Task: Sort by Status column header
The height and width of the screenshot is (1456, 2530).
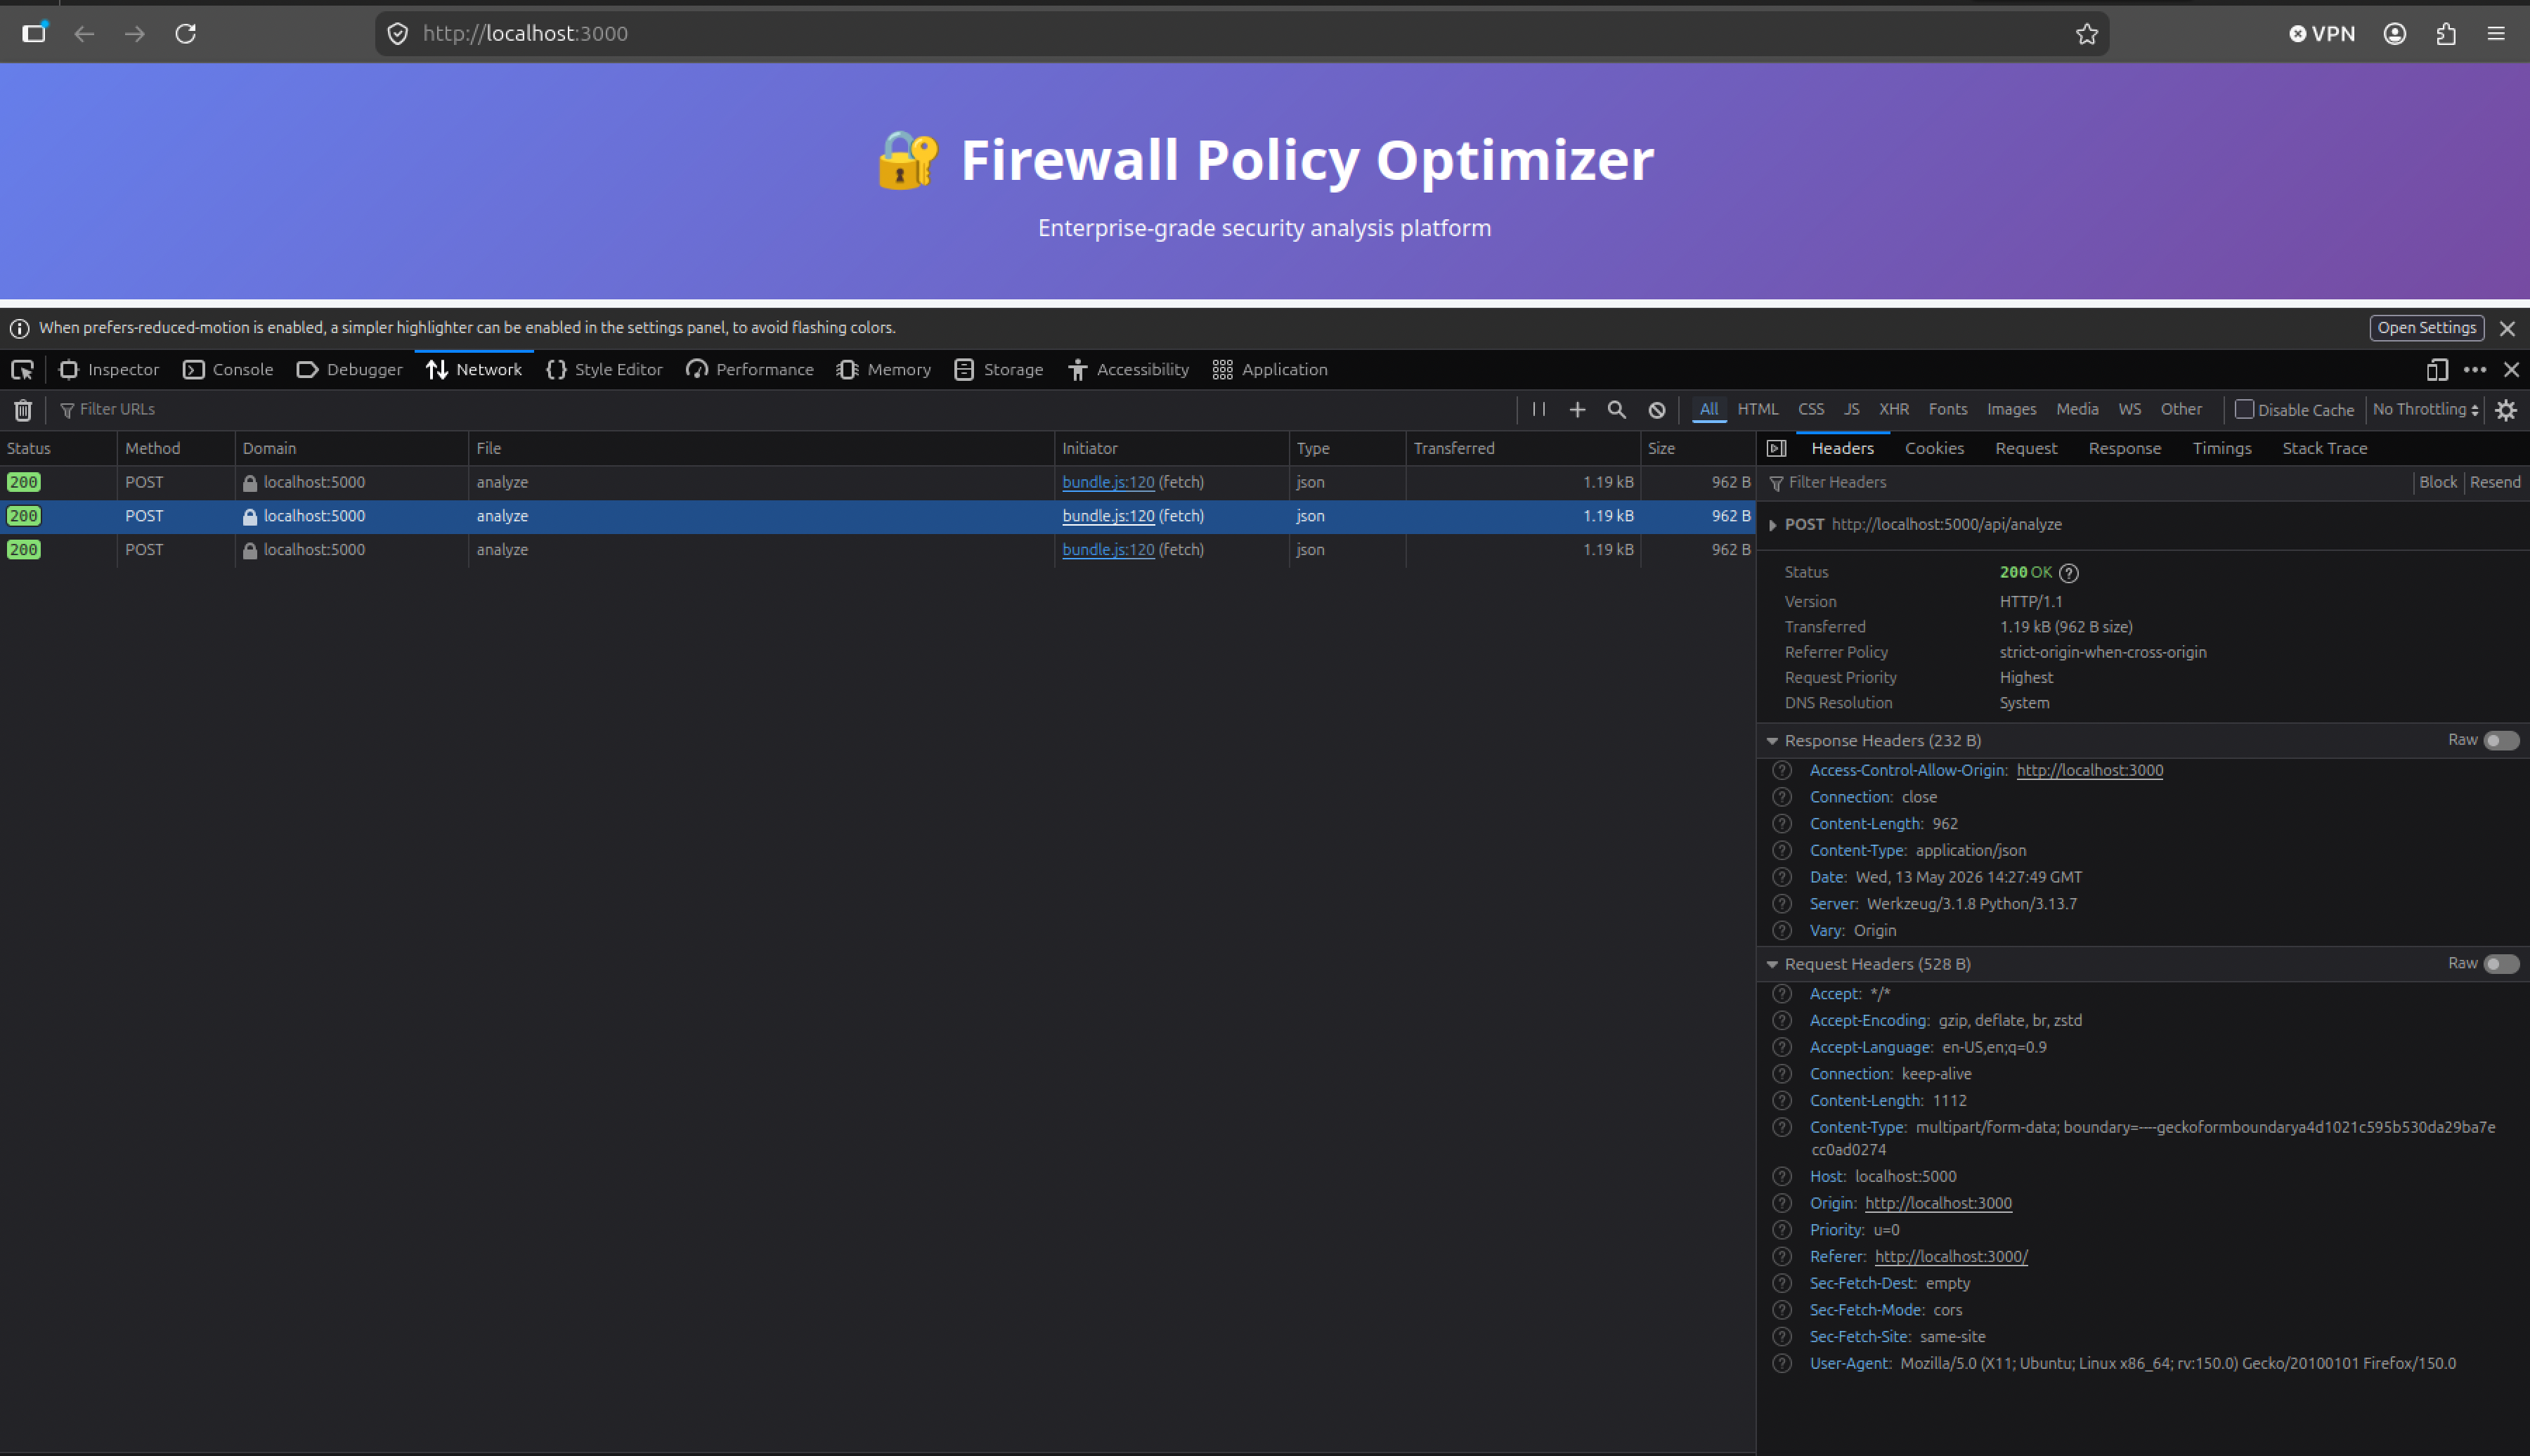Action: (x=58, y=448)
